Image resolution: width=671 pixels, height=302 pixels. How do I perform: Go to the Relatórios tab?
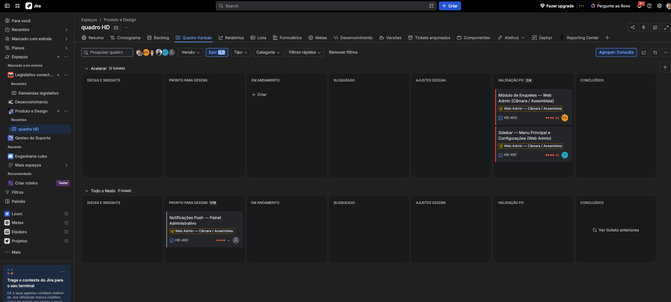pos(231,38)
